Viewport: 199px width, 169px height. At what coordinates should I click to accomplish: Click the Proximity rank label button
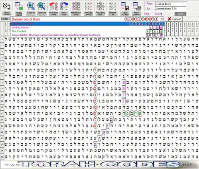coord(100,13)
